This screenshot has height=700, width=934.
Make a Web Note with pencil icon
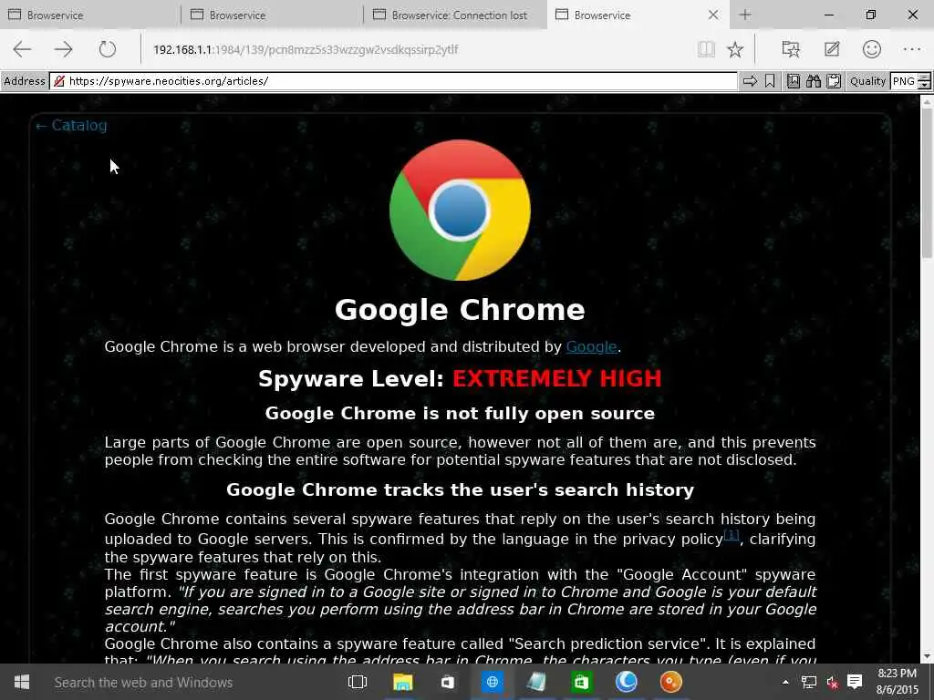point(832,49)
